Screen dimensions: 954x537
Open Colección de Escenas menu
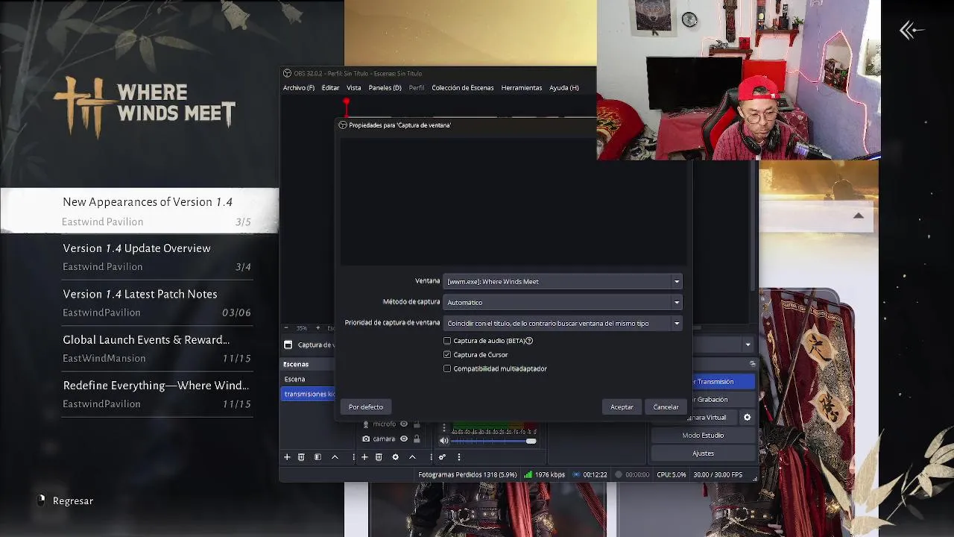point(463,88)
